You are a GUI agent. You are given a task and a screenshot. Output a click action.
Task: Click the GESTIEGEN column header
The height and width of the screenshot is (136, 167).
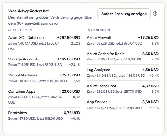pos(22,30)
